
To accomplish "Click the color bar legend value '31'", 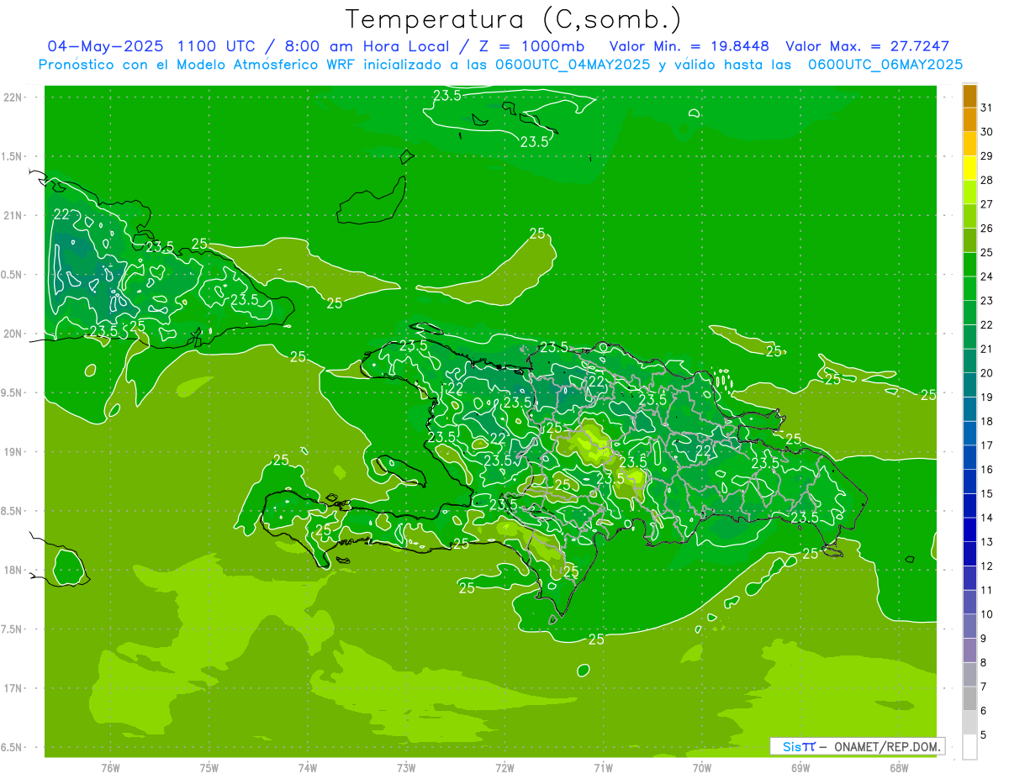I will [987, 108].
